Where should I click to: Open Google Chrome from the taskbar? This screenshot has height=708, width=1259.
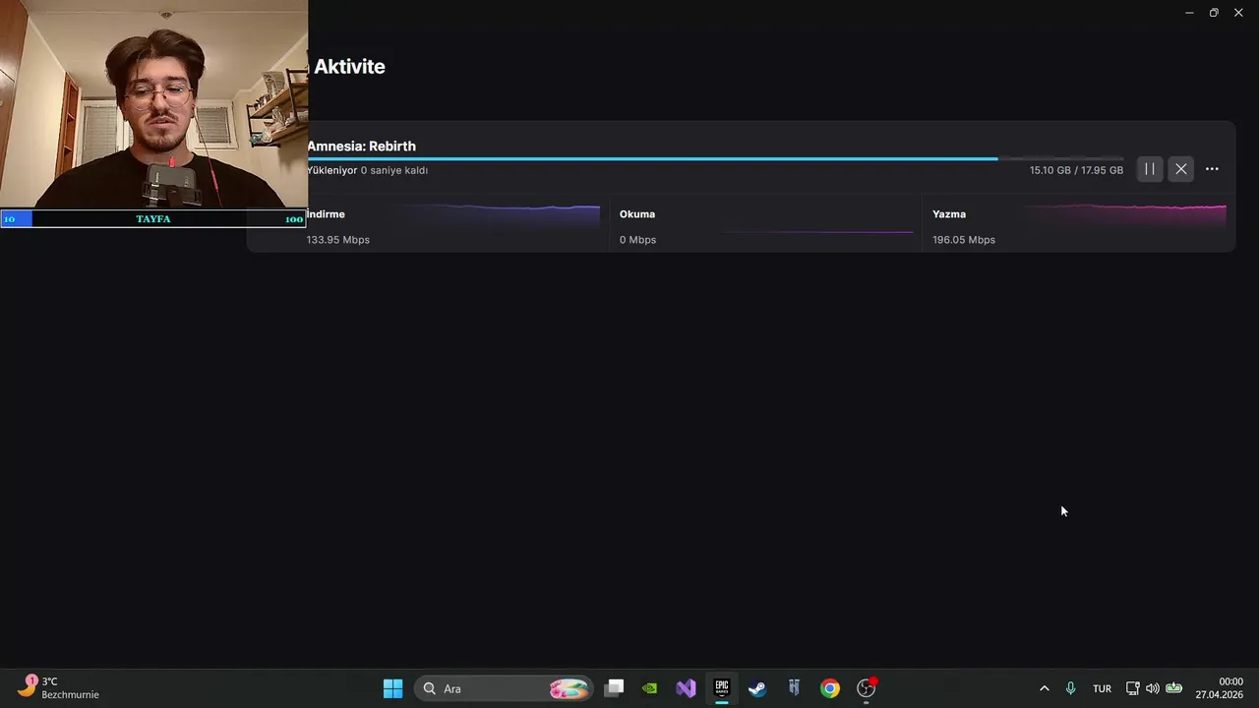[x=830, y=688]
